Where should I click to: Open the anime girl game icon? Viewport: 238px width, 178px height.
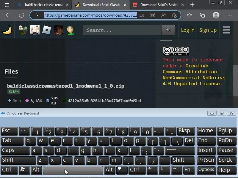35,30
